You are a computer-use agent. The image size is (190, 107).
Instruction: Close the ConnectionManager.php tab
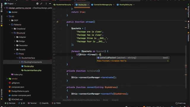pyautogui.click(x=114, y=5)
